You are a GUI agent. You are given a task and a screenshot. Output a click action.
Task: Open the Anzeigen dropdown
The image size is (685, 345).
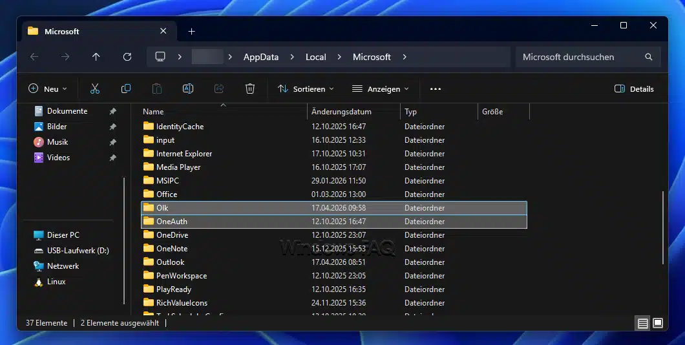tap(380, 89)
